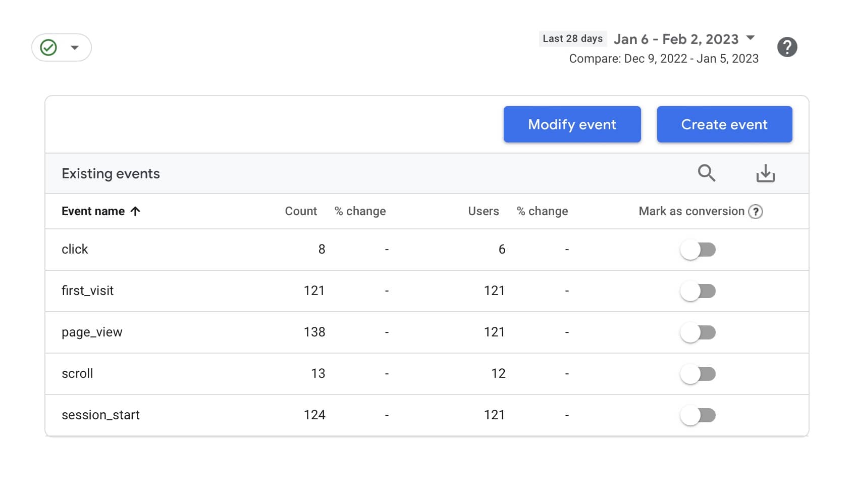The image size is (854, 488).
Task: Expand the status filter dropdown arrow
Action: coord(75,47)
